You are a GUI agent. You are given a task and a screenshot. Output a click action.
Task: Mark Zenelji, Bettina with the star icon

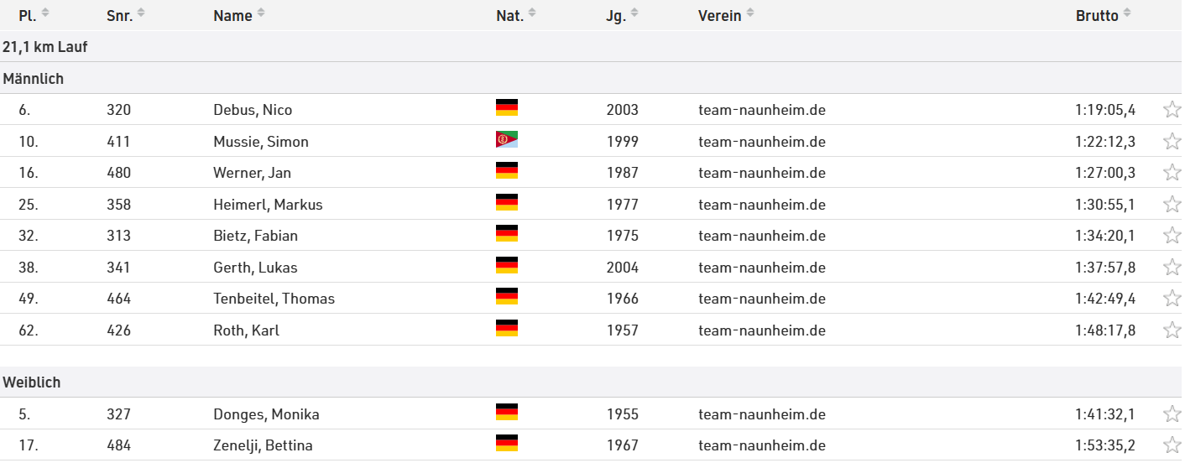tap(1172, 445)
